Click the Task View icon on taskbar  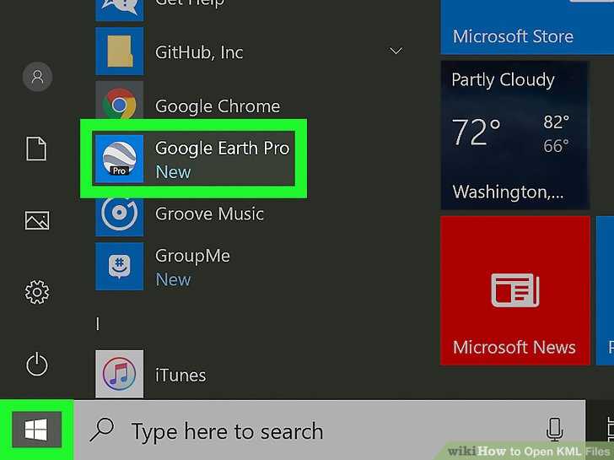[609, 430]
